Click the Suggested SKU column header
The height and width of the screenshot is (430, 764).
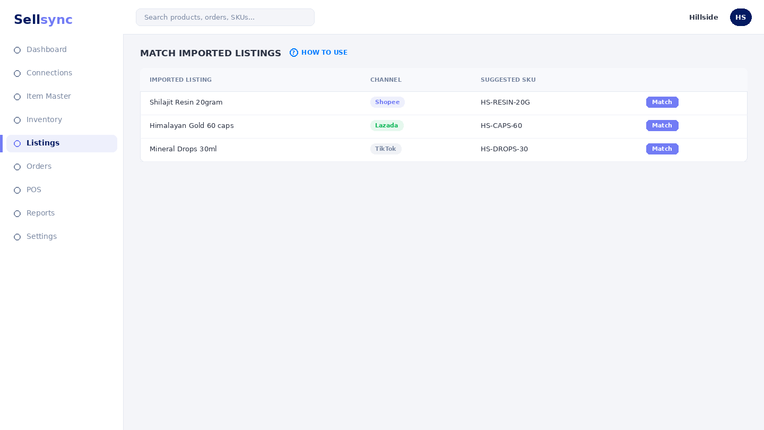point(508,80)
